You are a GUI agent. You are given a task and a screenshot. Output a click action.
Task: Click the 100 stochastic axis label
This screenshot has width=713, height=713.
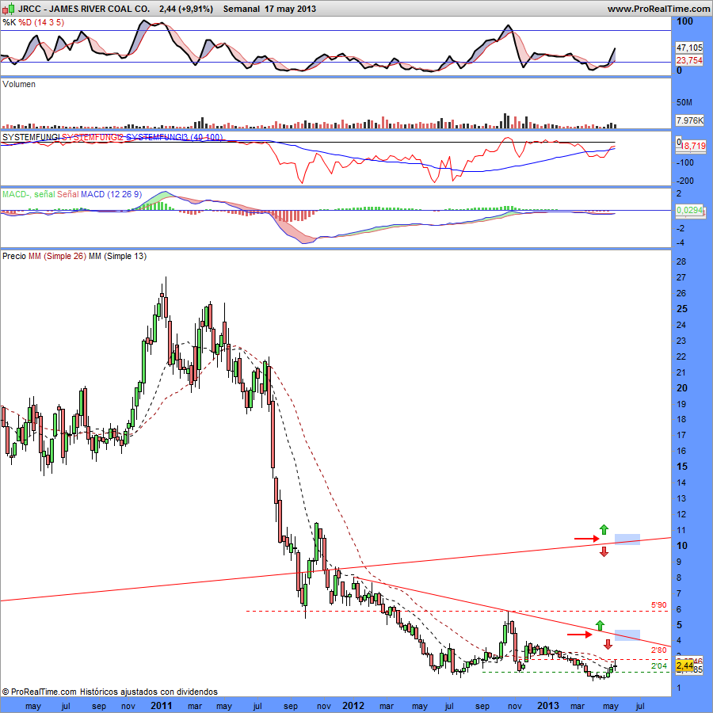click(684, 21)
